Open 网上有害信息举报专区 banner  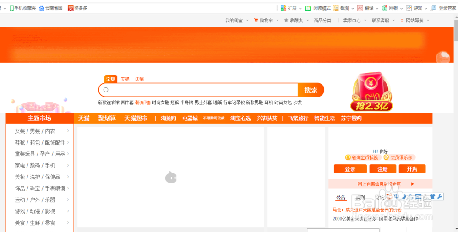[x=380, y=184]
